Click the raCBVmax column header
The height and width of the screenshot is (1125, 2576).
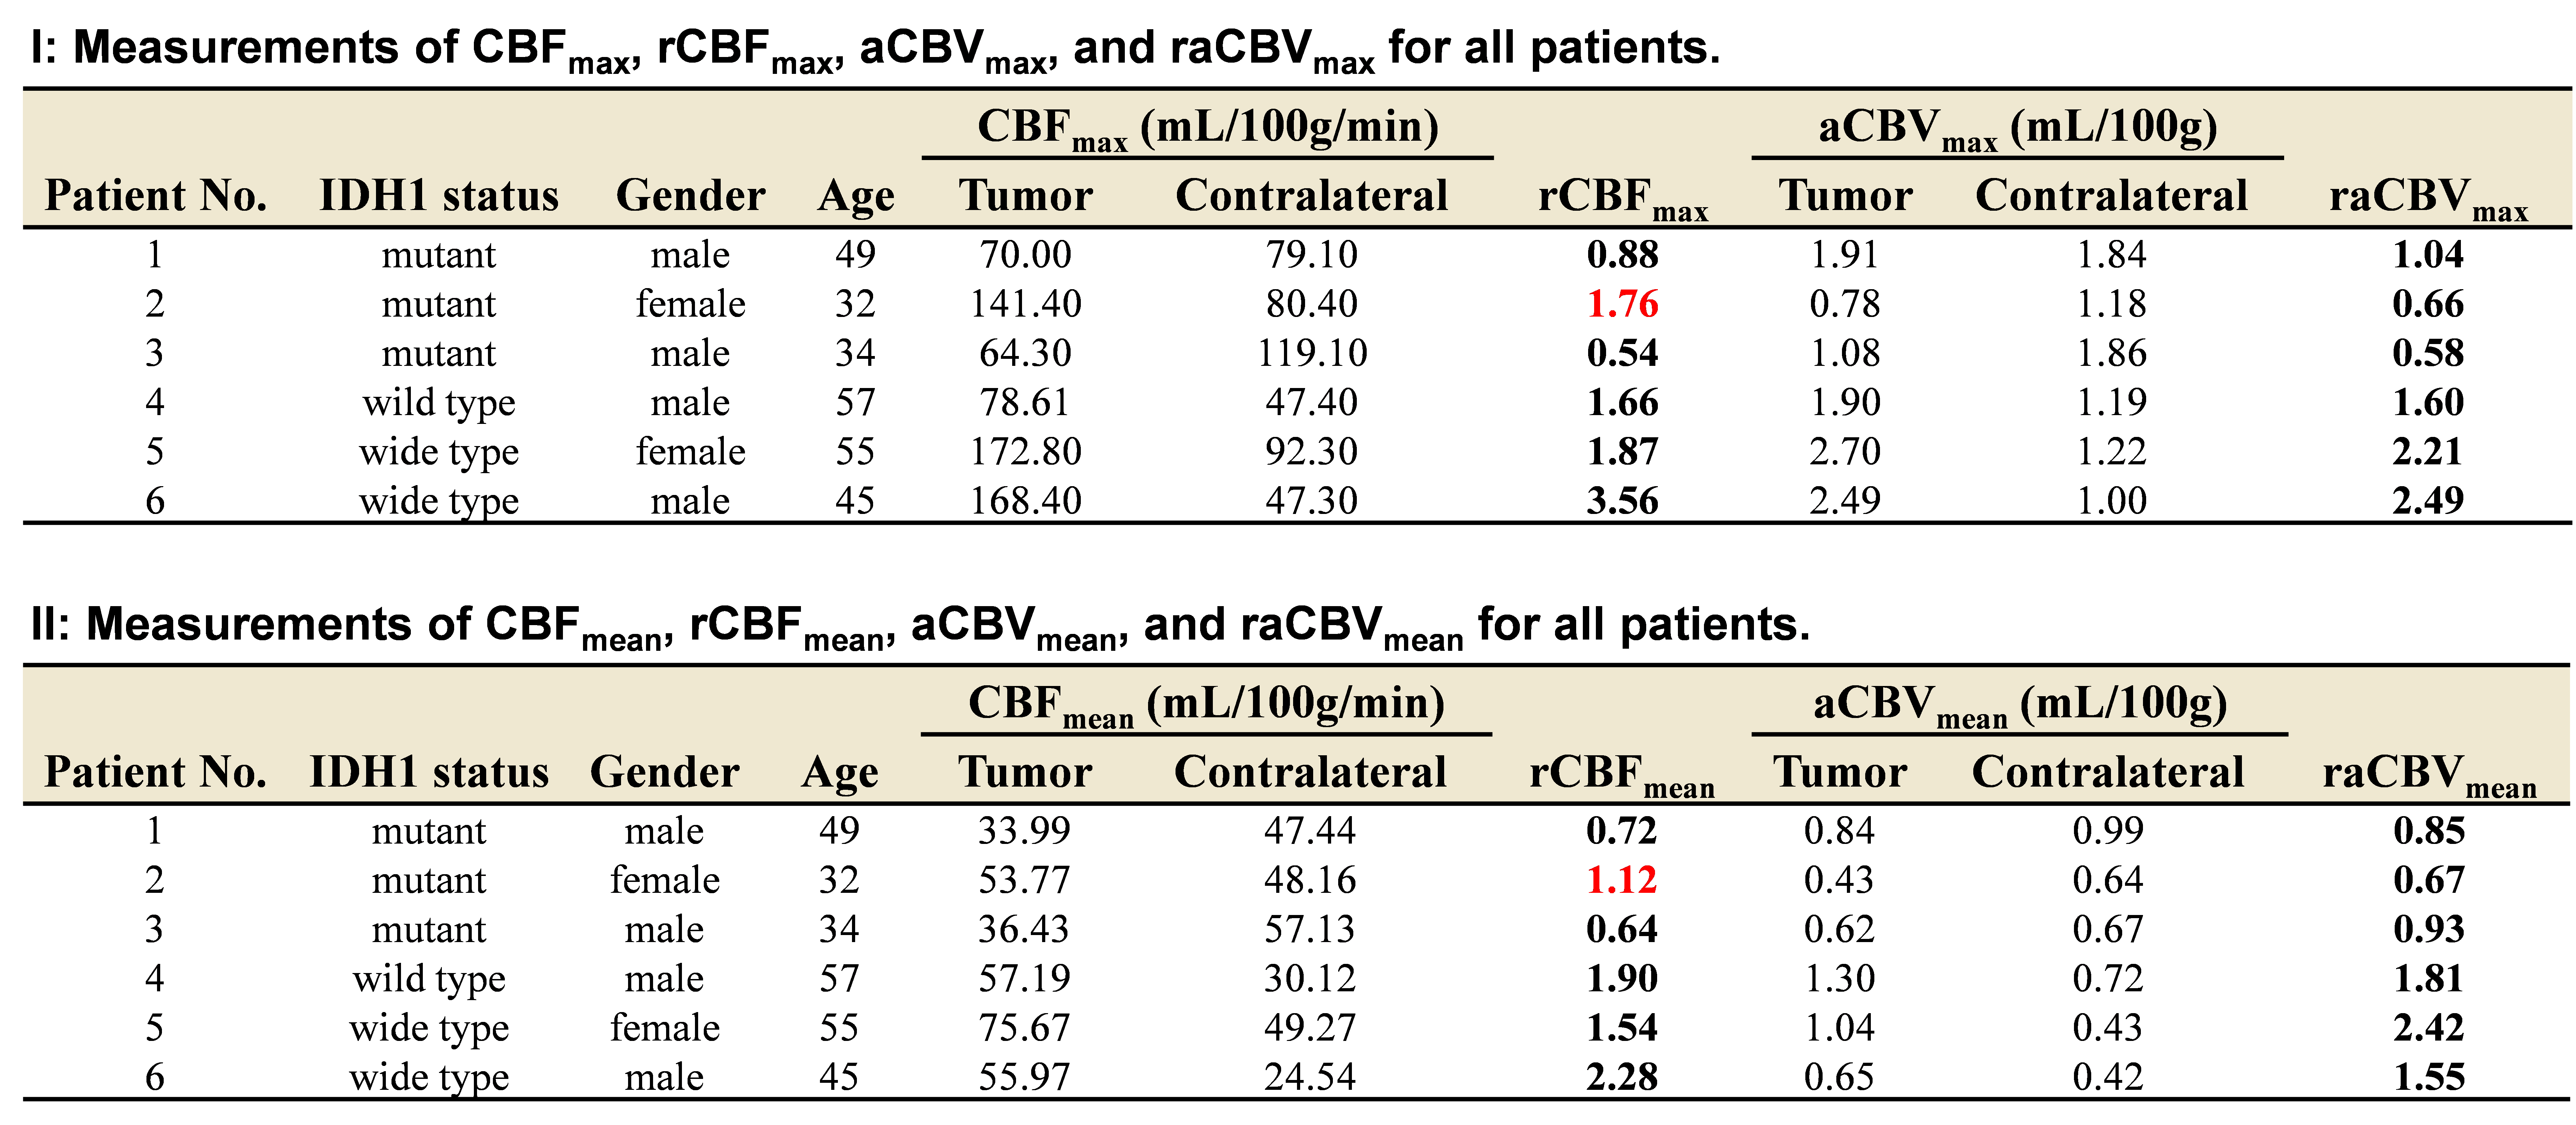coord(2428,197)
